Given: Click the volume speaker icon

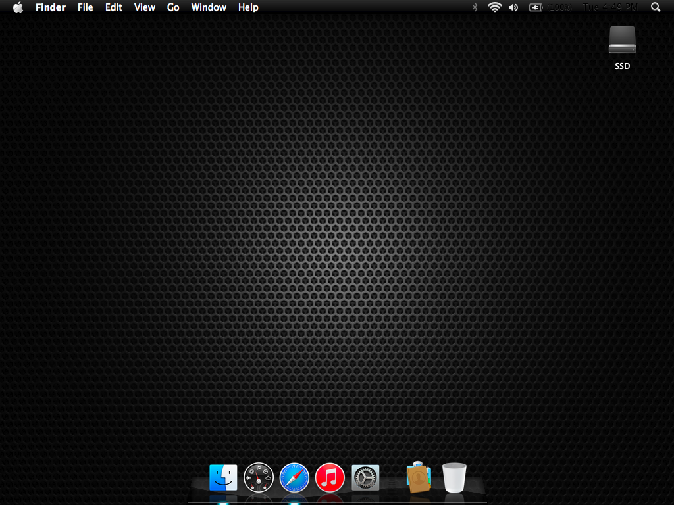Looking at the screenshot, I should (513, 7).
